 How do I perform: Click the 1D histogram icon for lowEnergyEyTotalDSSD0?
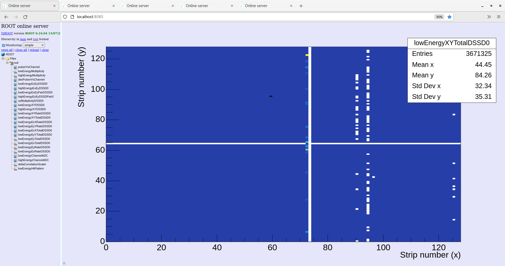pyautogui.click(x=16, y=139)
